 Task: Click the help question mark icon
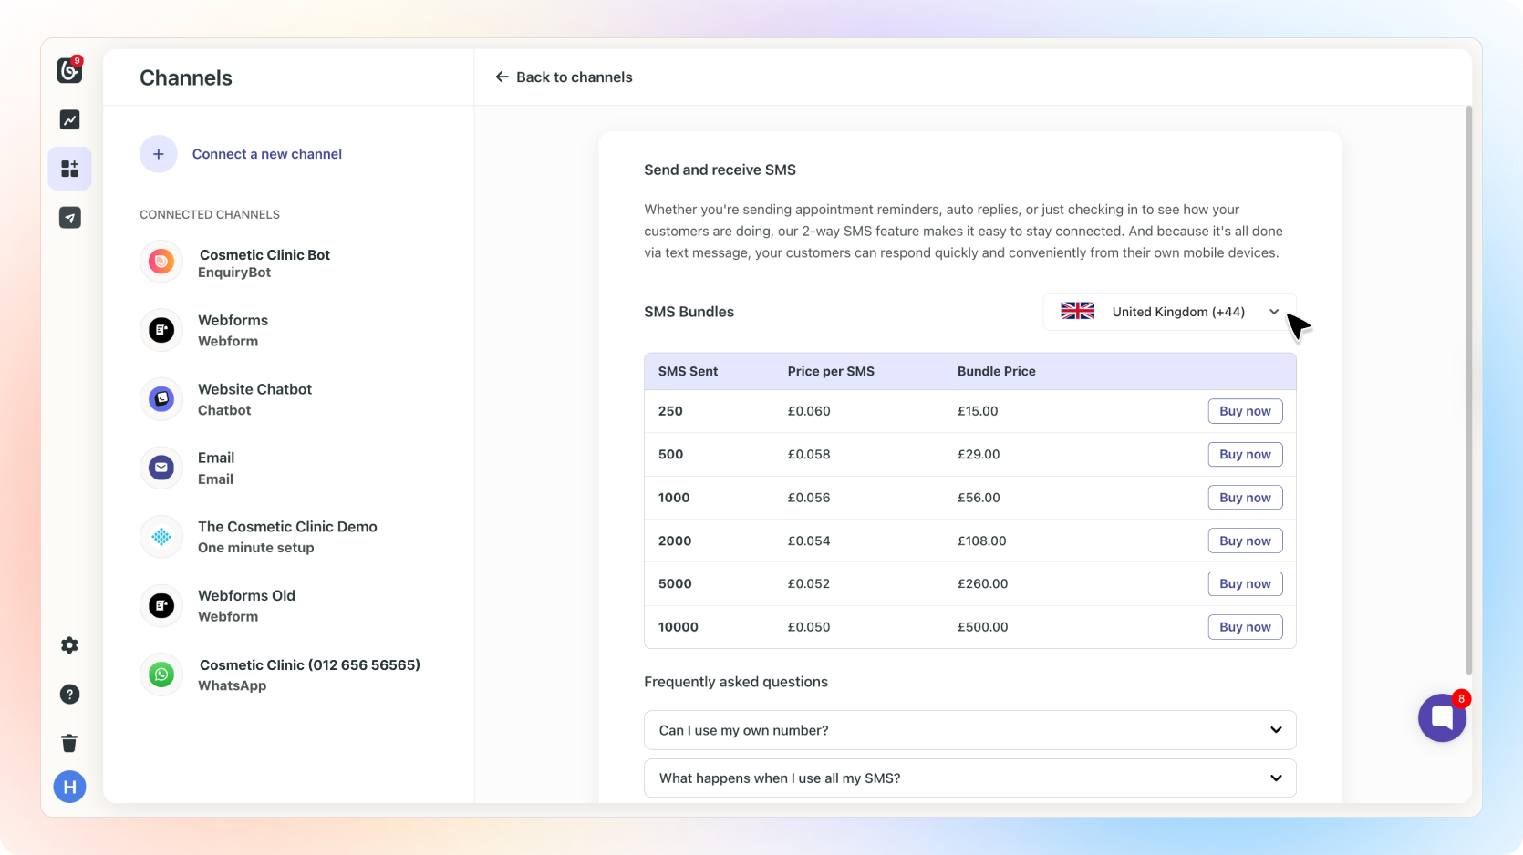point(69,695)
